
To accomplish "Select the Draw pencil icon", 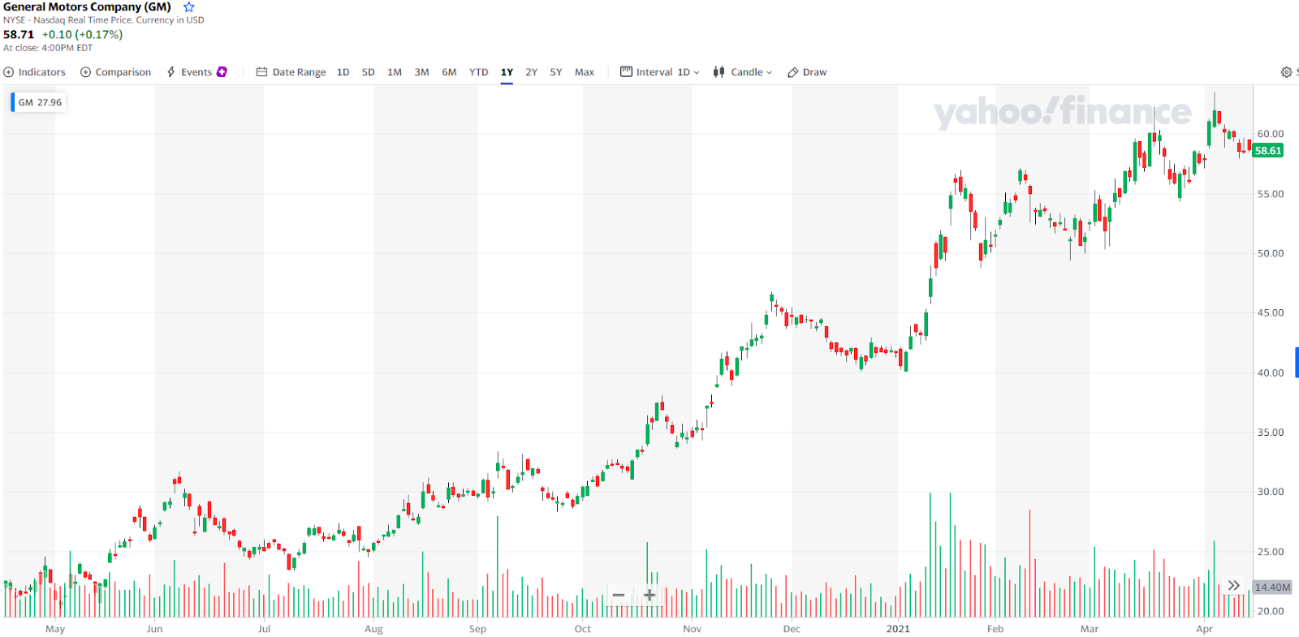I will pyautogui.click(x=793, y=72).
